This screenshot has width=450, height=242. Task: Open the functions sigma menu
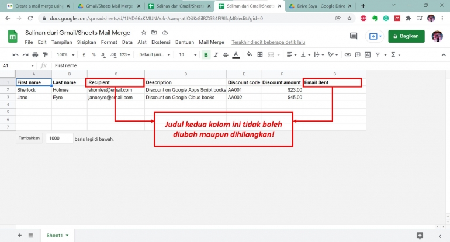point(395,54)
